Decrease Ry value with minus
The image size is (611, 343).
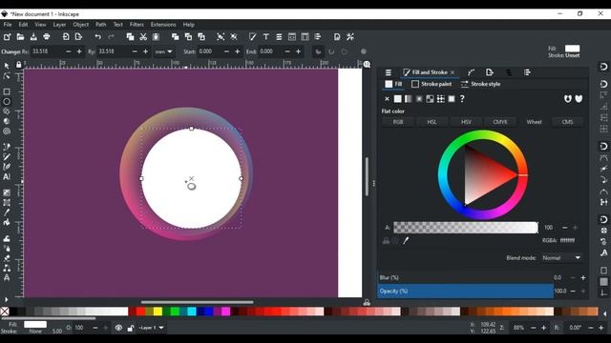(135, 51)
